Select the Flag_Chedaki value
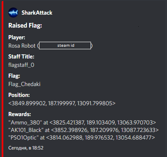Viewport: 167px width, 157px height. [x=25, y=84]
